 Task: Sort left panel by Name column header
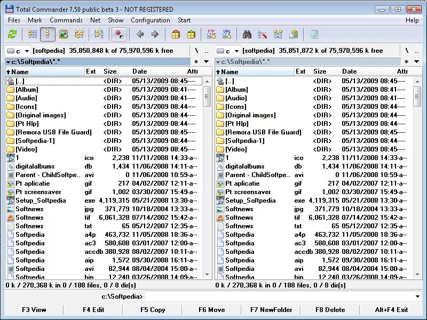click(x=45, y=71)
